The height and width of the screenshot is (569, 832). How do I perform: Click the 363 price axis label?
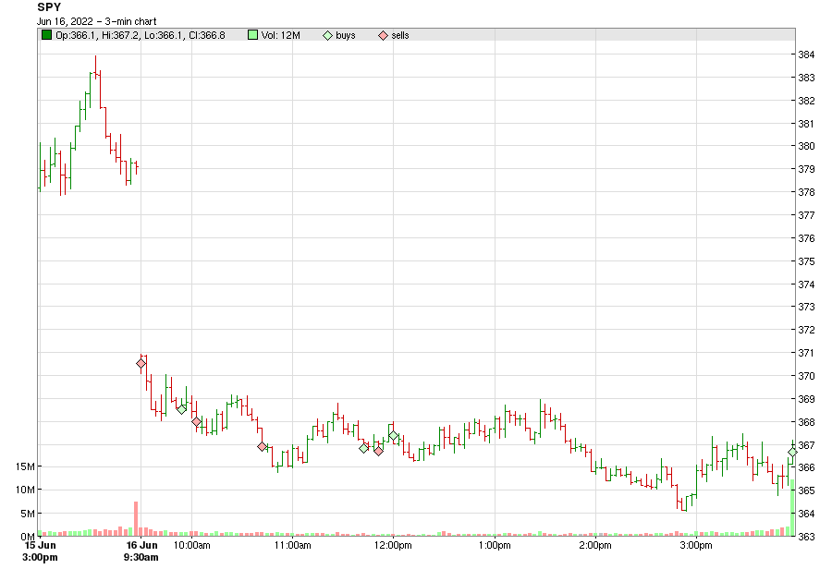click(x=806, y=536)
